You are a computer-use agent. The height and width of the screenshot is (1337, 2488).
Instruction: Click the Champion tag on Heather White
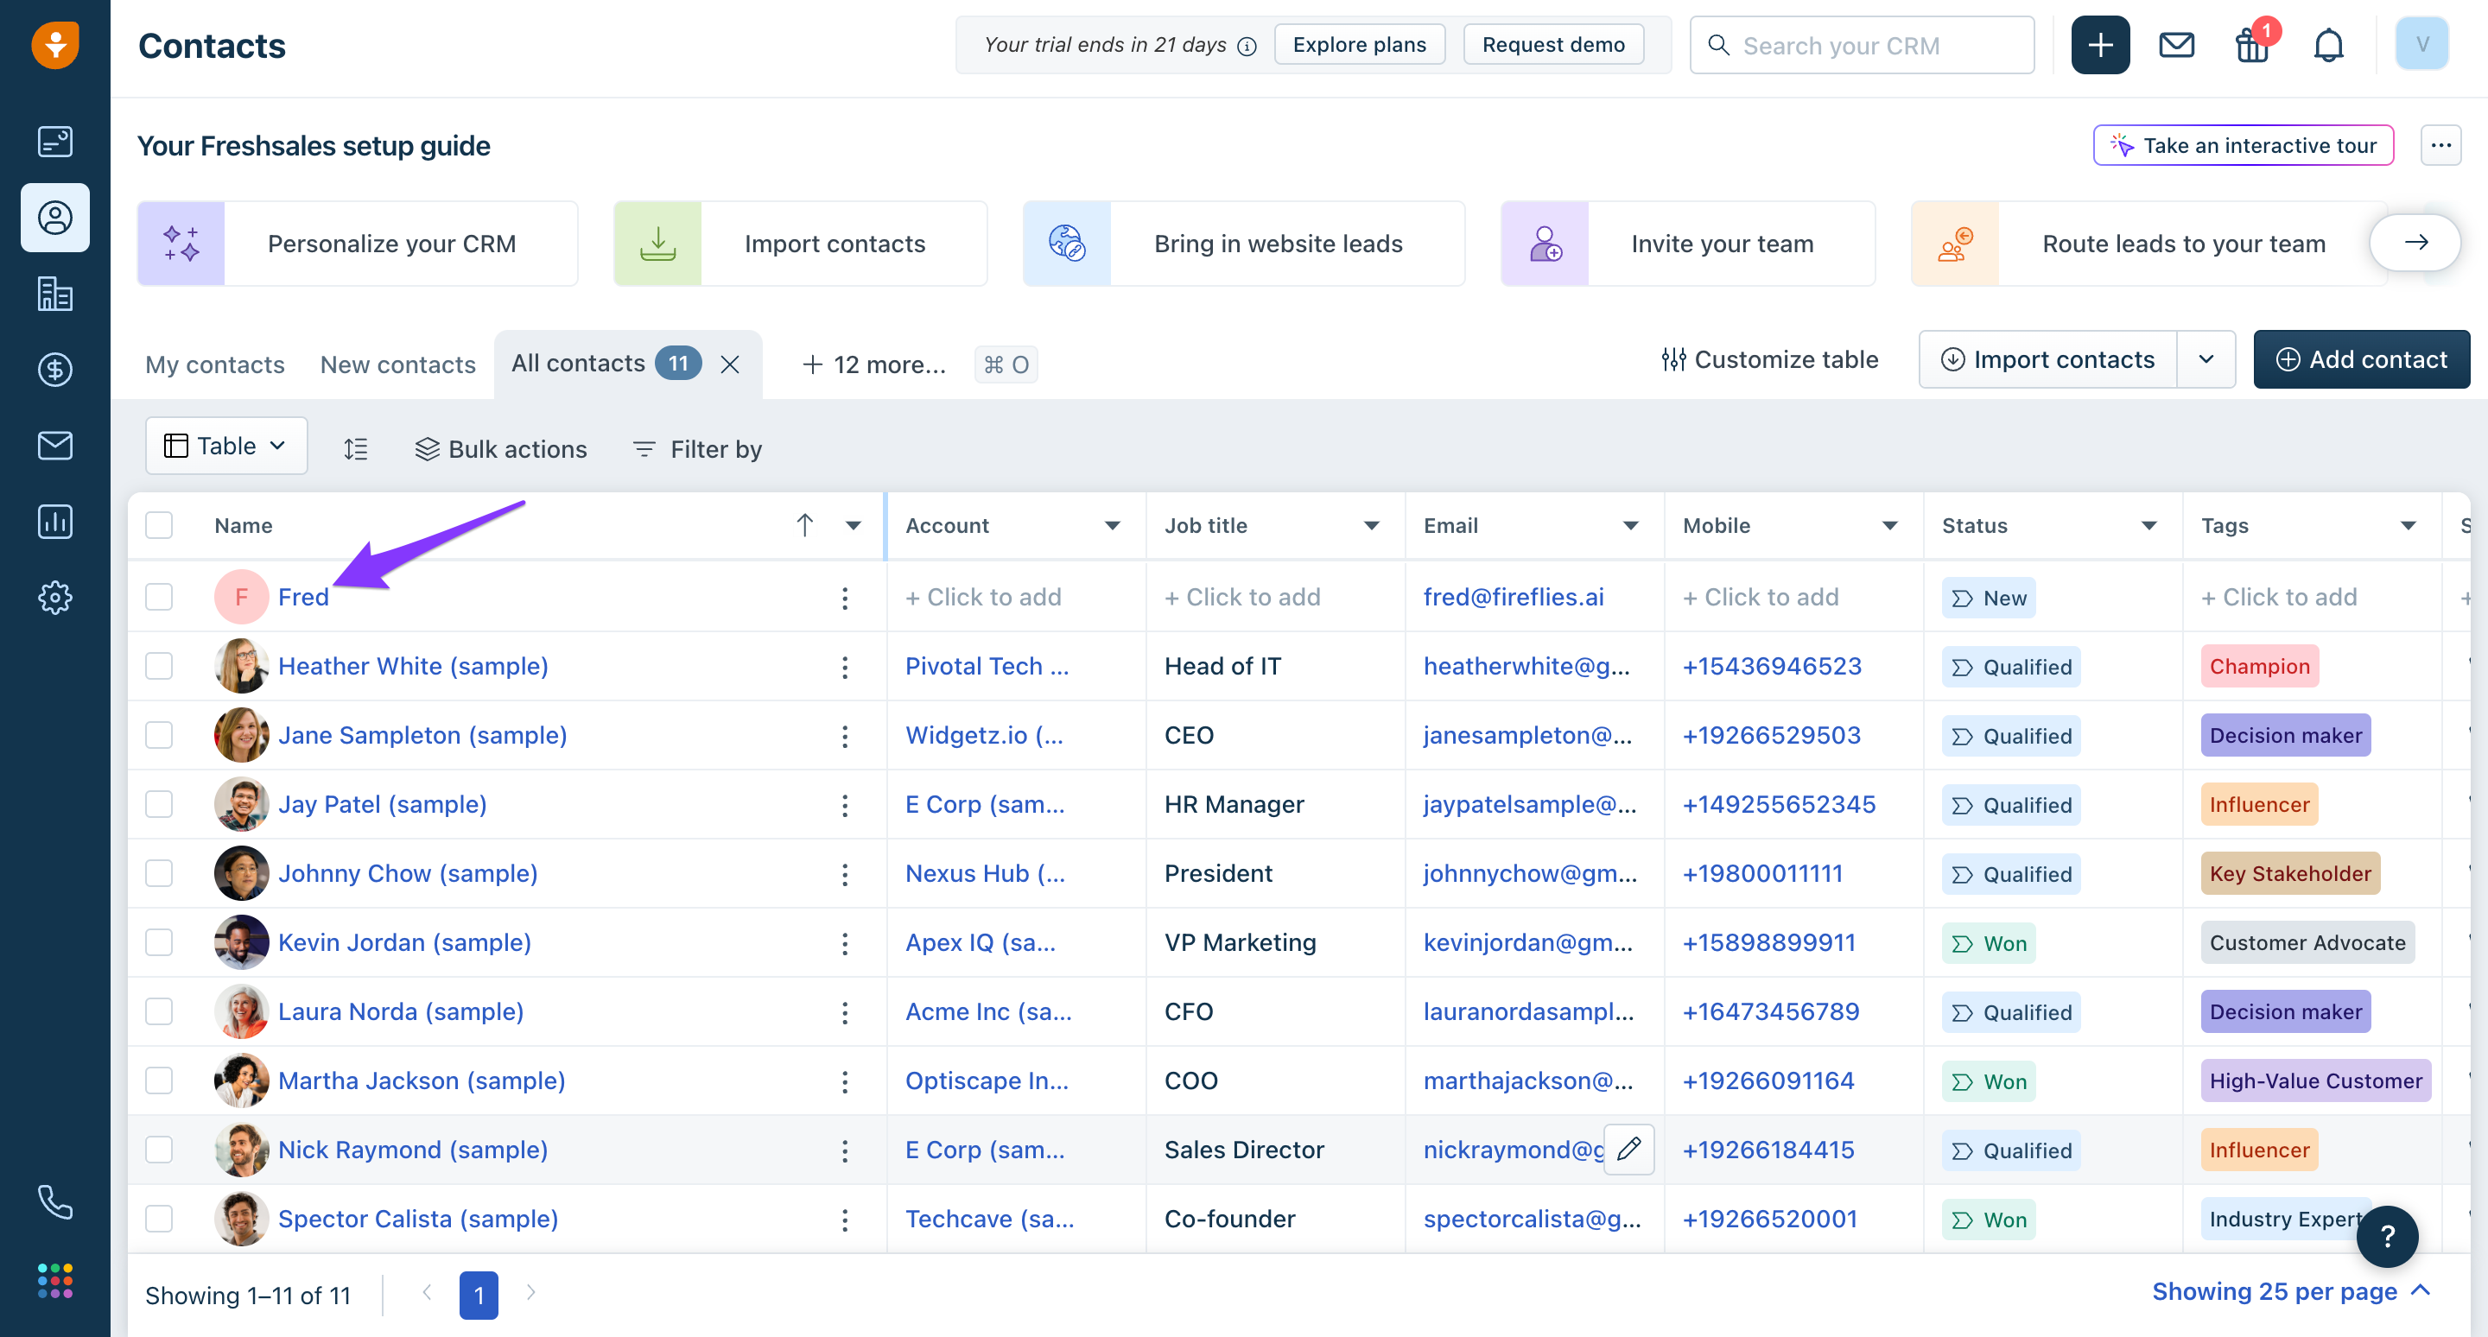(2259, 666)
